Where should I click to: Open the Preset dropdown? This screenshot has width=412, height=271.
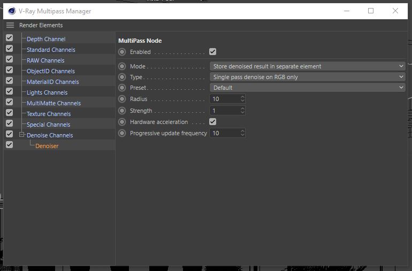(x=308, y=88)
